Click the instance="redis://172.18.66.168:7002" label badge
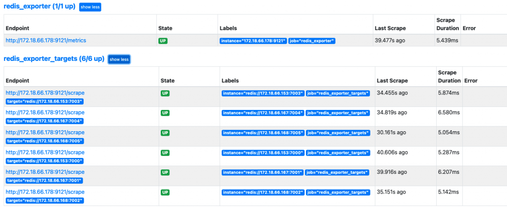507x208 pixels. pos(263,193)
